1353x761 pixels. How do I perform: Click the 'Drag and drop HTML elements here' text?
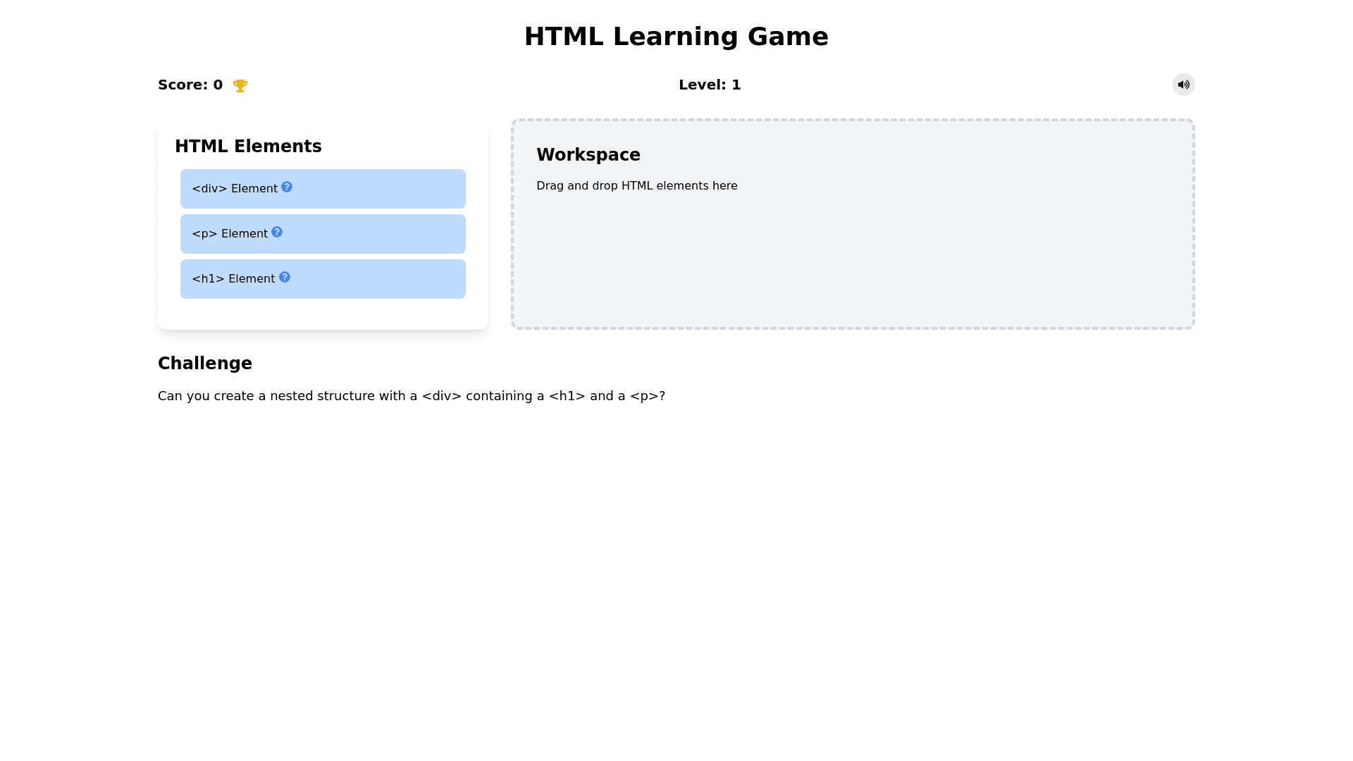pos(636,186)
